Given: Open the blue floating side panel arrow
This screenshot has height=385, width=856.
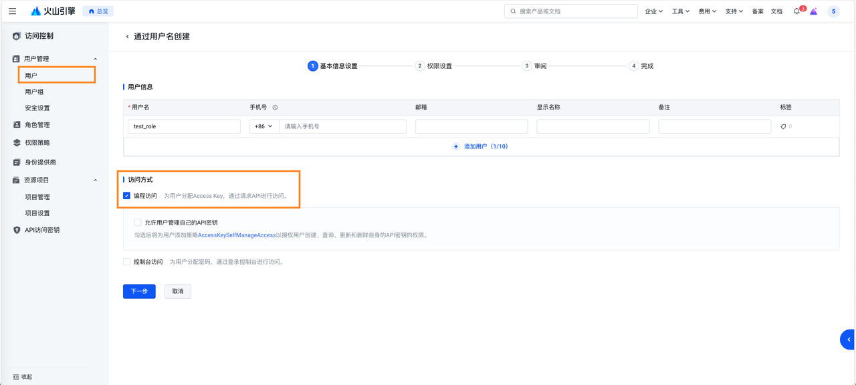Looking at the screenshot, I should pyautogui.click(x=848, y=340).
